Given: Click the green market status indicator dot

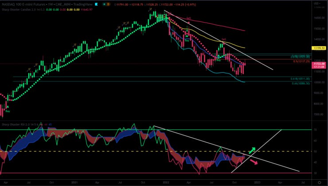Looking at the screenshot, I should click(x=104, y=4).
